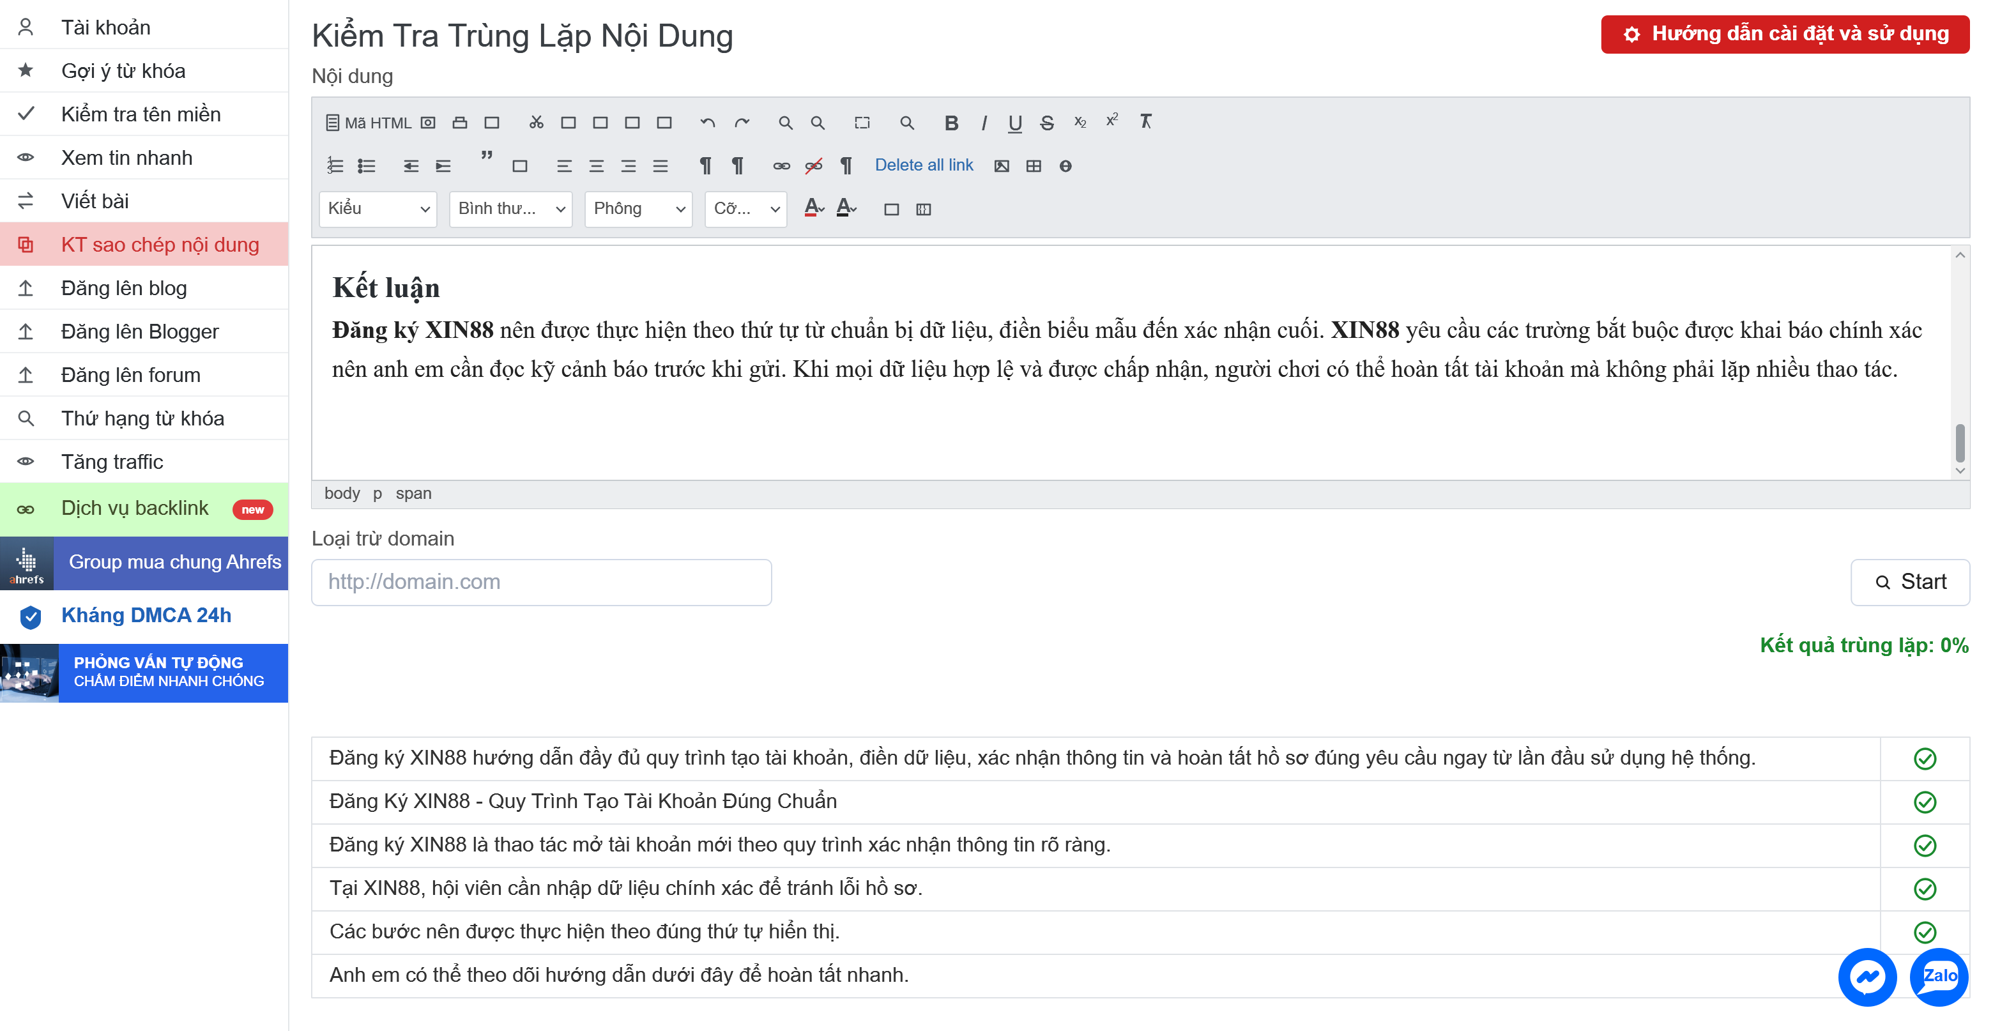Open the Zalo chat button

click(x=1939, y=976)
